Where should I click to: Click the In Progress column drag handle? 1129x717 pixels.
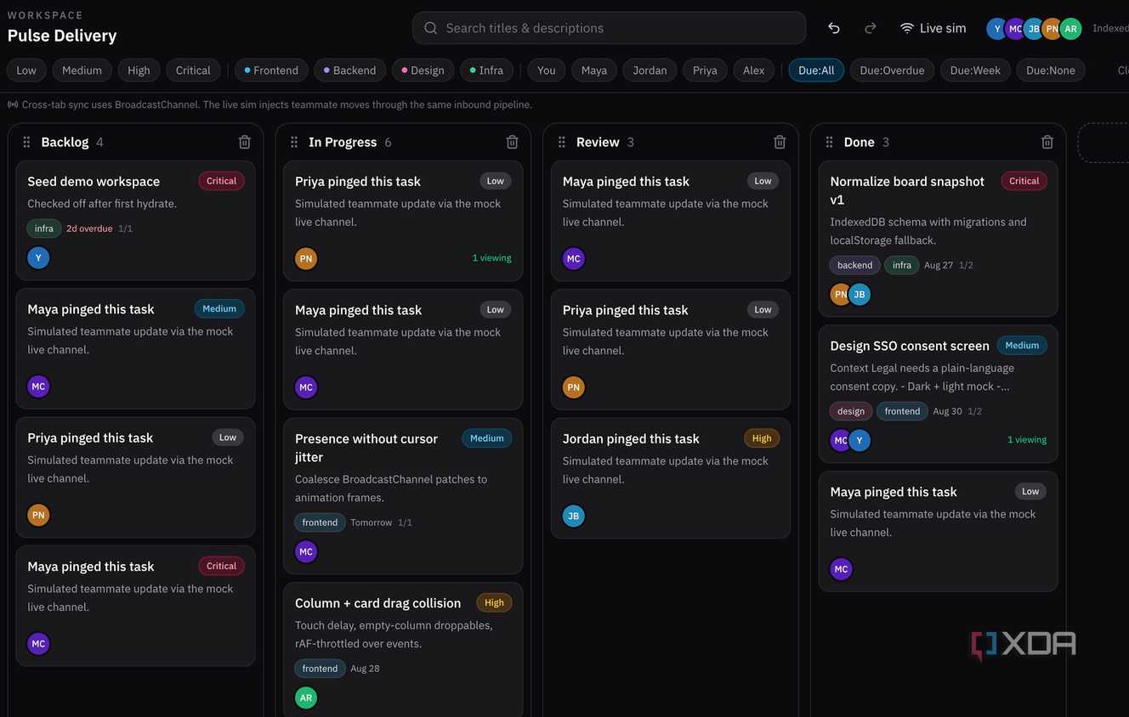point(294,142)
